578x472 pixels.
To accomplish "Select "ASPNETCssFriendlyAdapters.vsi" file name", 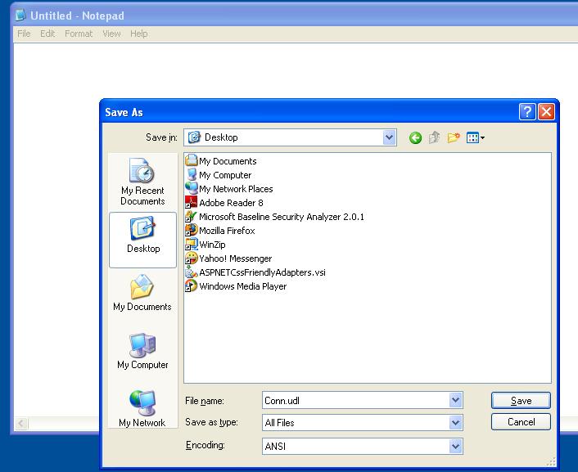I will [x=263, y=272].
